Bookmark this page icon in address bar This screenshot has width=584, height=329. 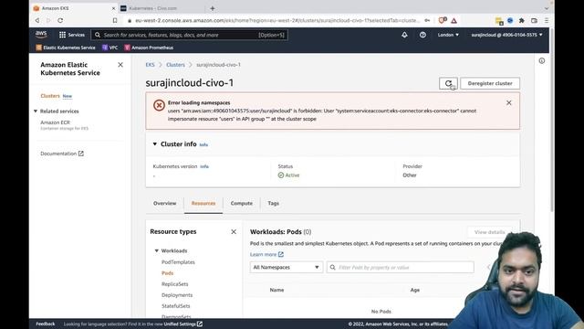click(x=115, y=20)
